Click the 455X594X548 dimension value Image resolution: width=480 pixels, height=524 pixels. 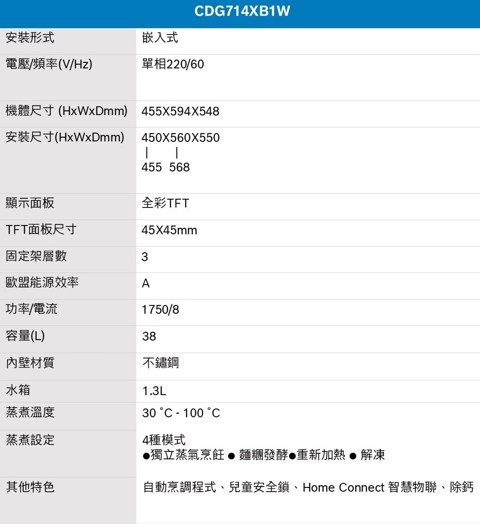click(180, 111)
